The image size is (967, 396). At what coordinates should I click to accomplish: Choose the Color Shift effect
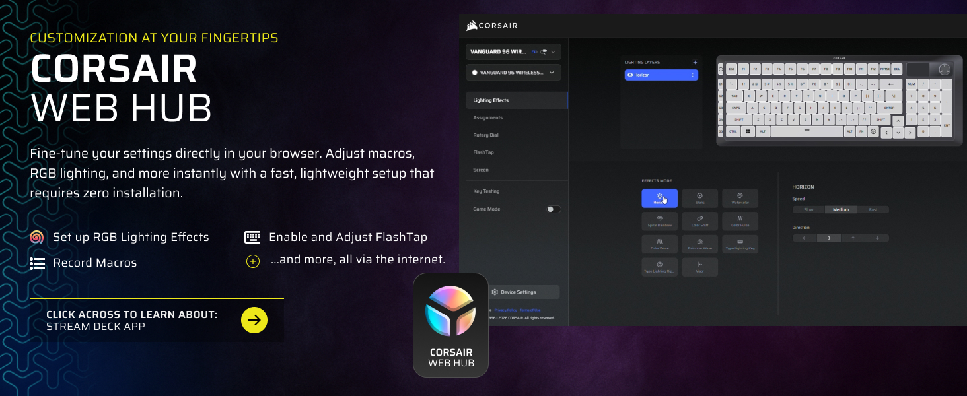click(x=699, y=221)
